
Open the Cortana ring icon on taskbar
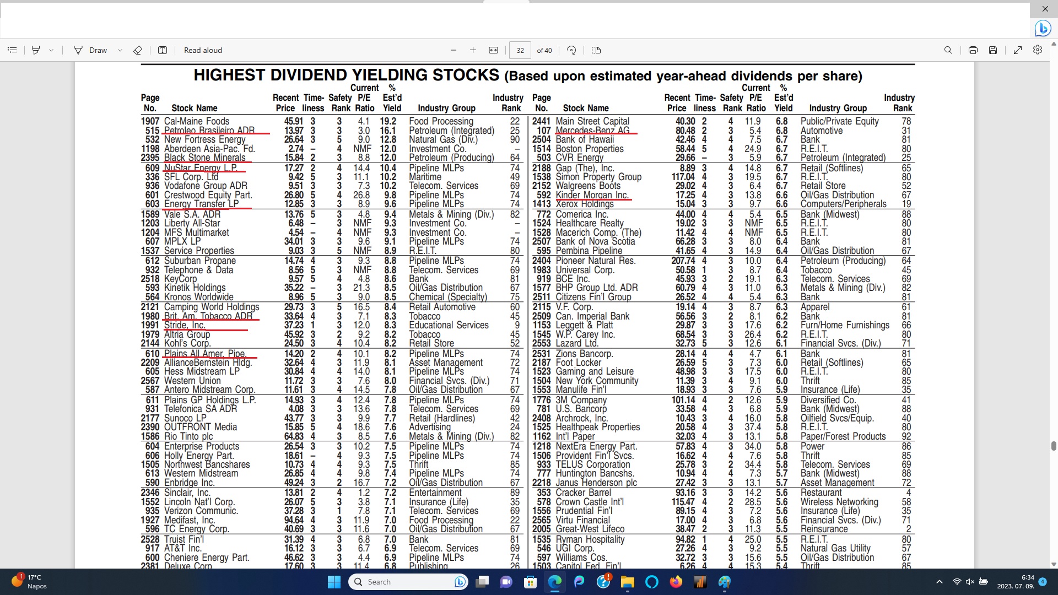(652, 582)
